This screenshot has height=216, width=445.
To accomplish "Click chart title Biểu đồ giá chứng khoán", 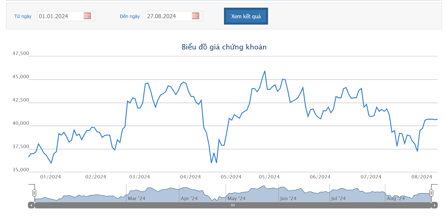I will pos(224,47).
